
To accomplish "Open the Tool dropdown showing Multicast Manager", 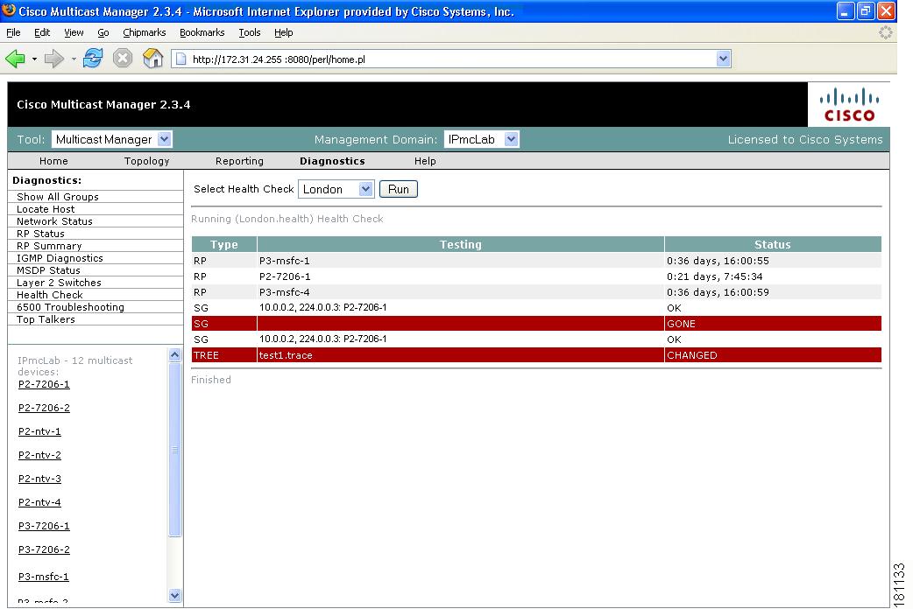I will click(x=112, y=139).
